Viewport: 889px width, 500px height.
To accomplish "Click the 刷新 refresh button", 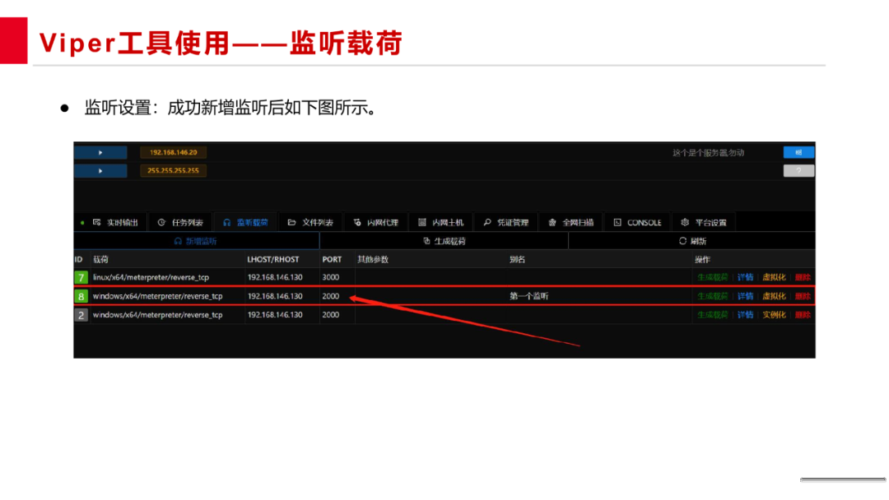I will point(692,241).
